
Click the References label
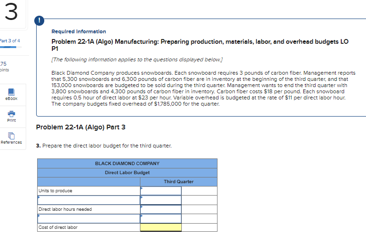tap(11, 142)
